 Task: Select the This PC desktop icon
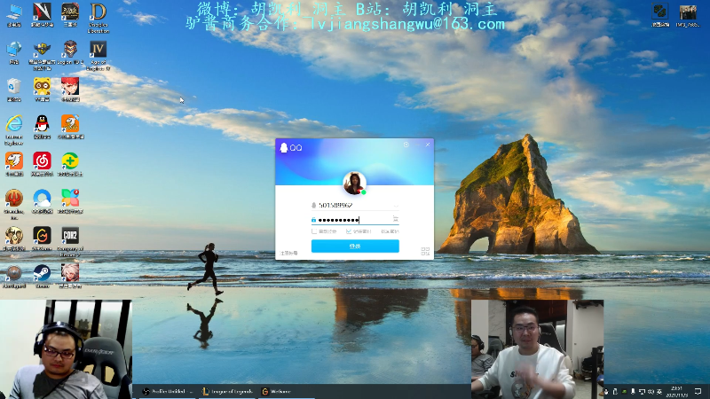(14, 15)
